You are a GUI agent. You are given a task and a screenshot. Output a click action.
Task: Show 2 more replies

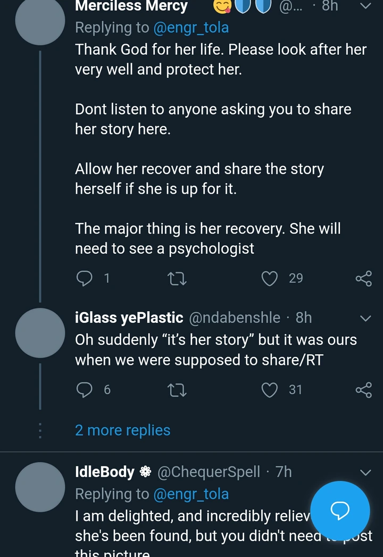coord(123,430)
